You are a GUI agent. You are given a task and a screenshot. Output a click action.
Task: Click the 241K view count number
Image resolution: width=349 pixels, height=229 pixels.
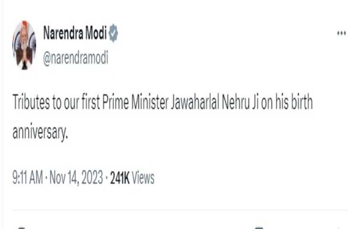tap(120, 178)
